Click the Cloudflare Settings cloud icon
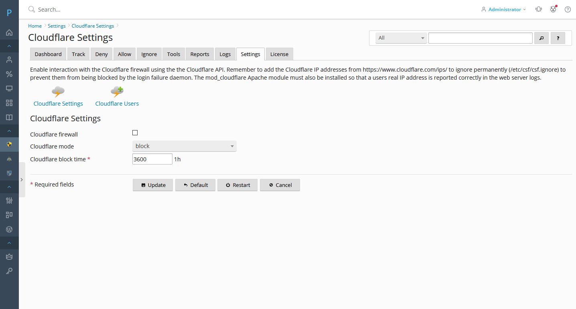Image resolution: width=576 pixels, height=309 pixels. (x=58, y=92)
